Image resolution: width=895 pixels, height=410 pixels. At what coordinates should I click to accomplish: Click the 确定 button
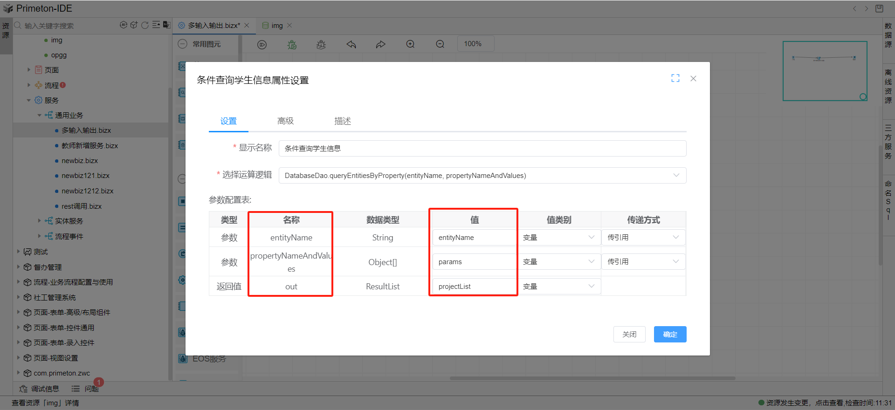tap(670, 335)
